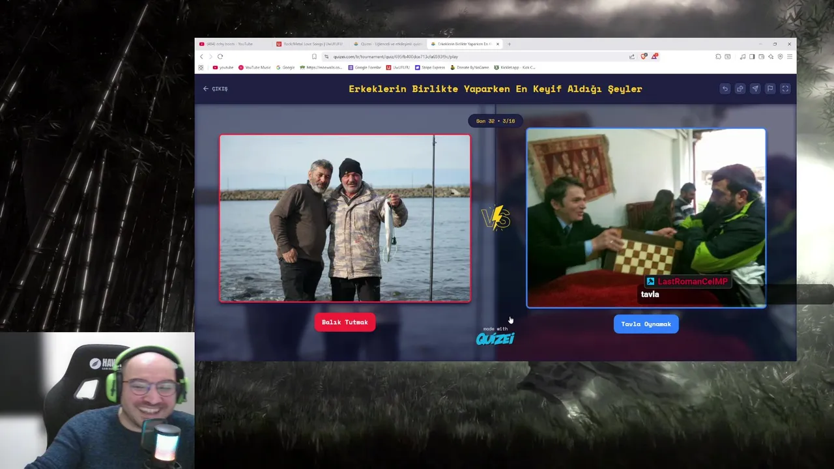Click the VPN shield icon

click(780, 57)
